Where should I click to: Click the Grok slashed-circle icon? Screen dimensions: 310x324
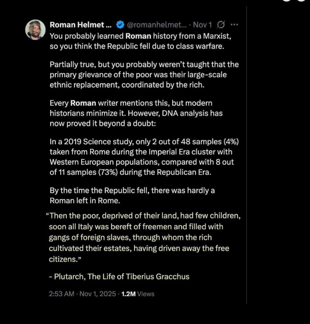point(221,25)
